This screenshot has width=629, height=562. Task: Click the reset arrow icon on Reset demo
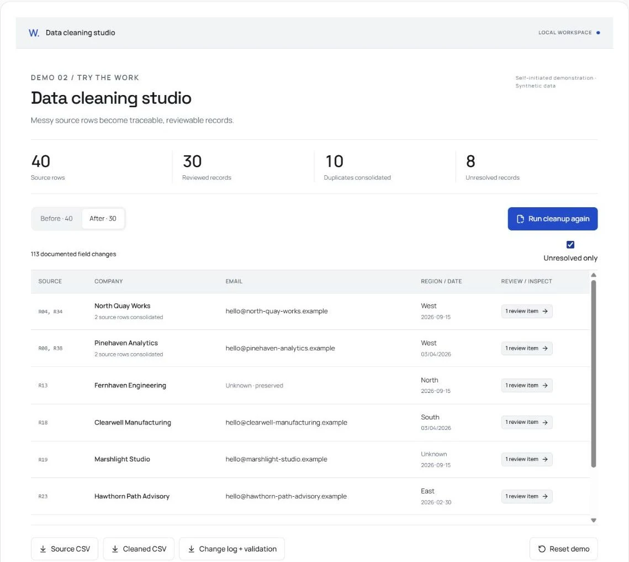[x=542, y=549]
